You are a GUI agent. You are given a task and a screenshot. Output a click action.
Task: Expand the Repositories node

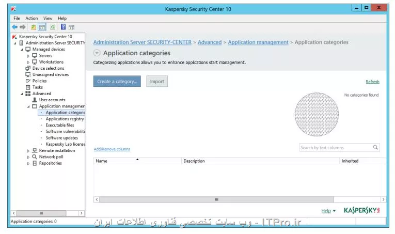pyautogui.click(x=28, y=163)
